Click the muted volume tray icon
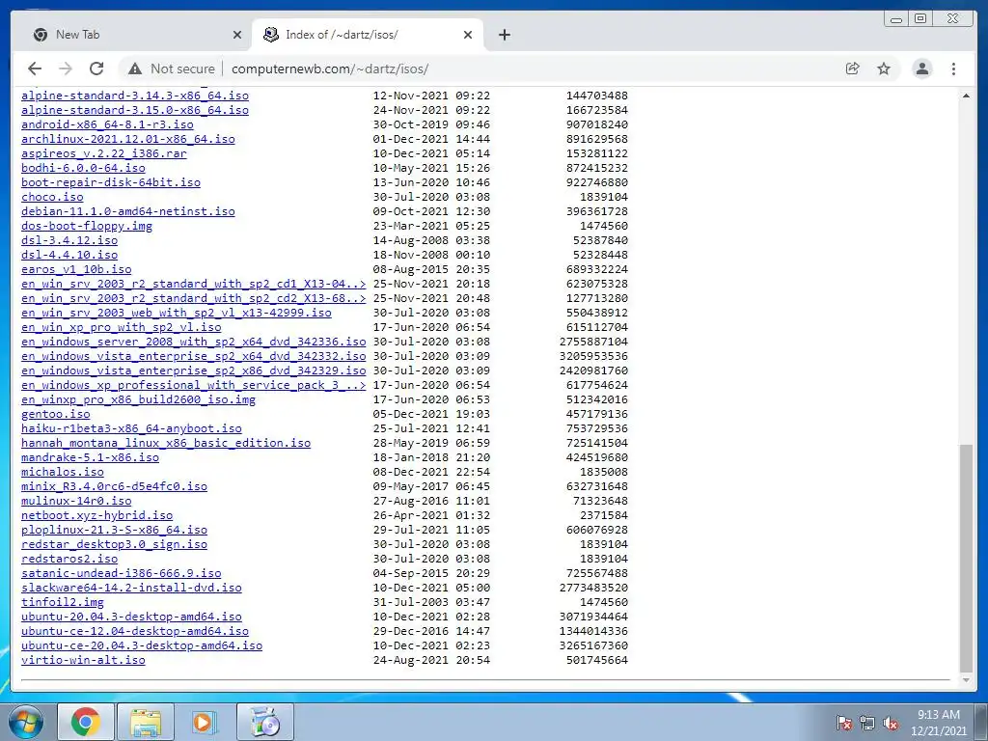 891,724
